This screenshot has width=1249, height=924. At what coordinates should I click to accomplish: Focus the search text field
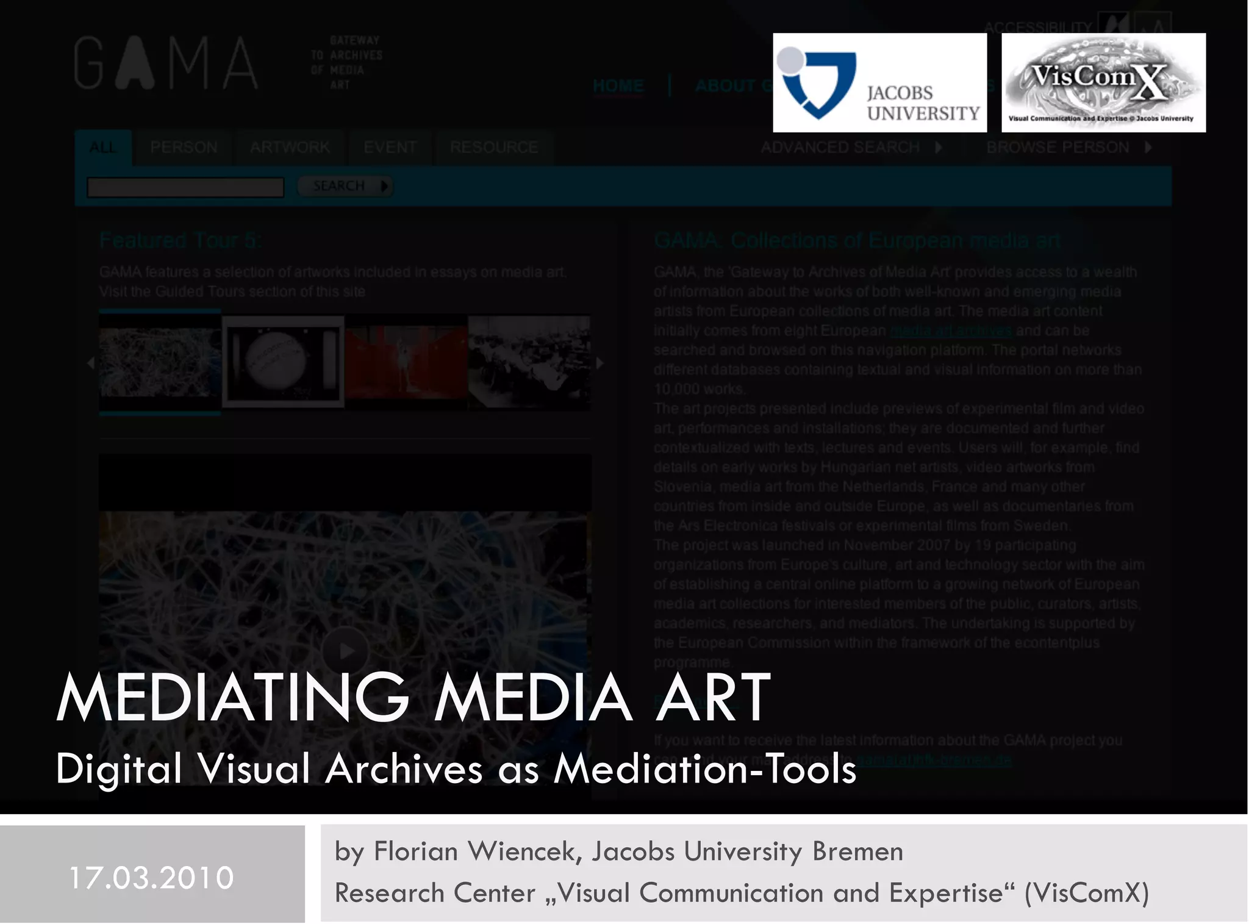coord(185,187)
